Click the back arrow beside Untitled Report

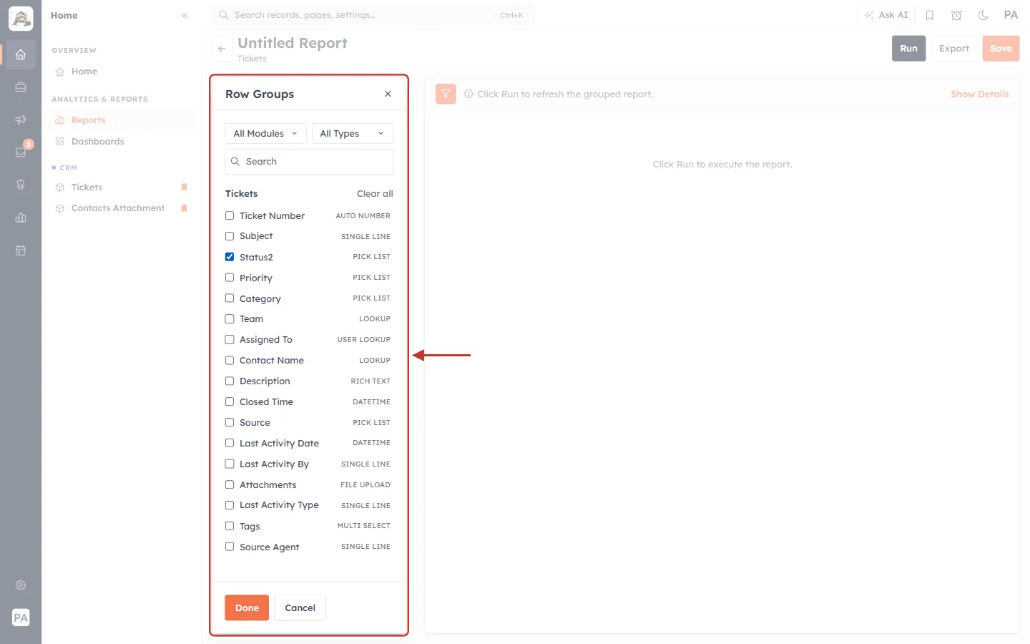[222, 49]
